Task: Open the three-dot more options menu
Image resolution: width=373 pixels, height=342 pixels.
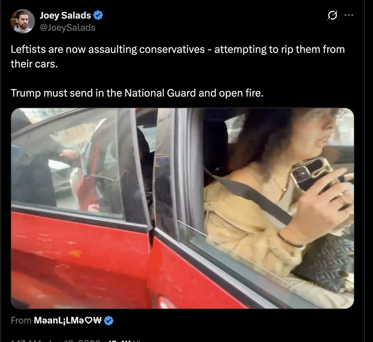Action: tap(349, 15)
